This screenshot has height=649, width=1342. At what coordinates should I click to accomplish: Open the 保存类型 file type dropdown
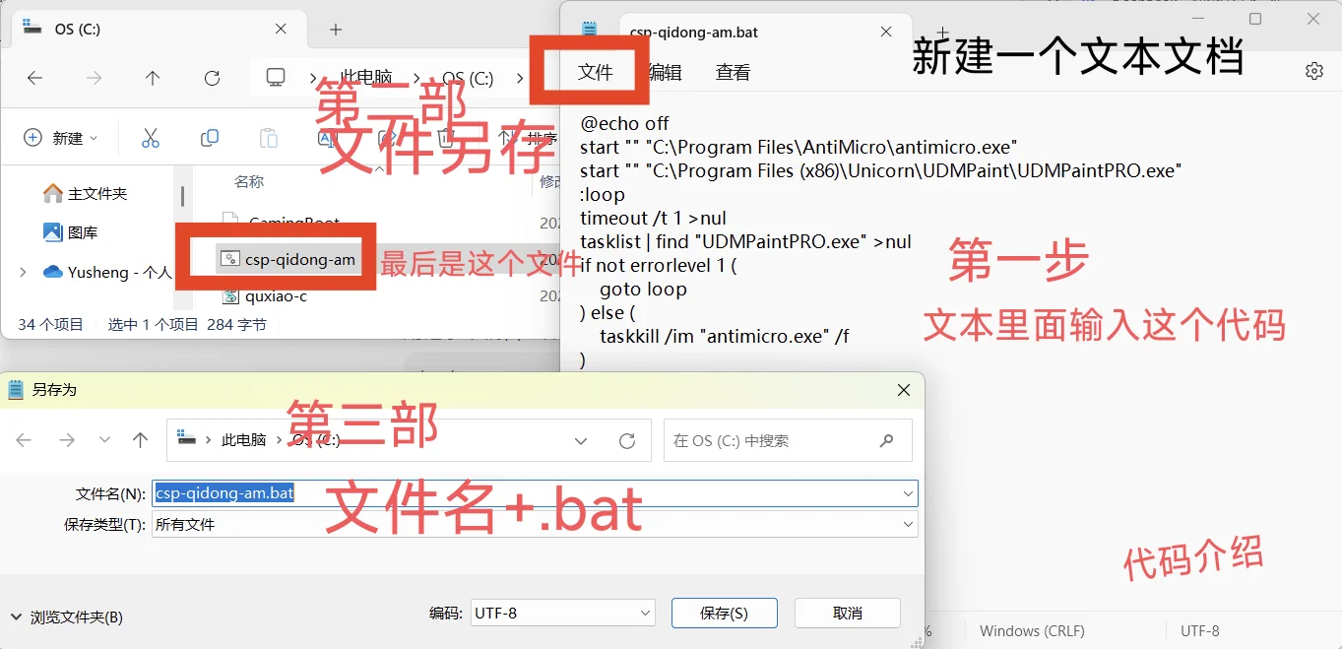(907, 524)
